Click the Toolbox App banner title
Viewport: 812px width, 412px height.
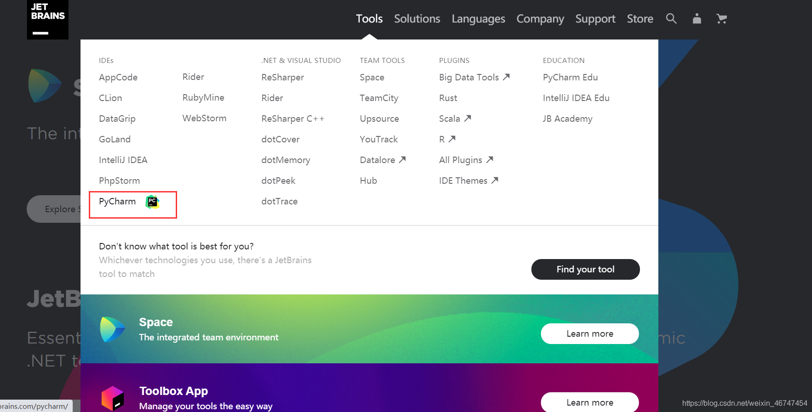click(x=173, y=391)
